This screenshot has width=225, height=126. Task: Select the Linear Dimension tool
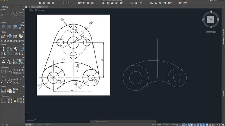point(3,71)
